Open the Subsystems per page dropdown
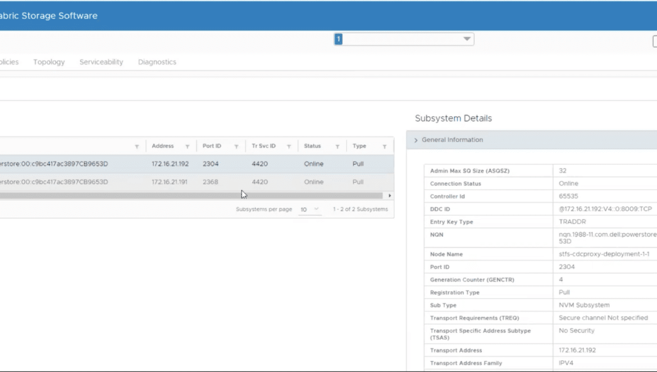The height and width of the screenshot is (372, 657). coord(309,209)
